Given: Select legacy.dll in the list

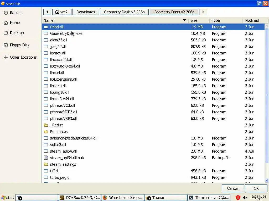Looking at the screenshot, I should (x=153, y=53).
